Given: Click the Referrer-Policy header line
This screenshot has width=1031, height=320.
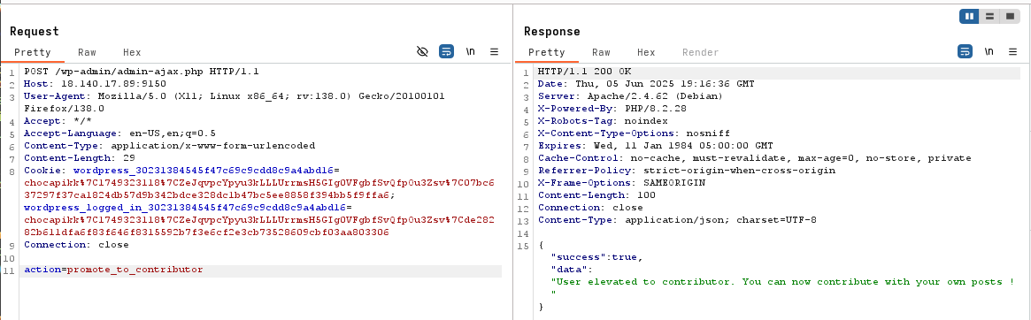Looking at the screenshot, I should coord(687,171).
